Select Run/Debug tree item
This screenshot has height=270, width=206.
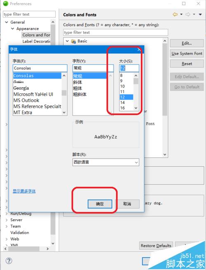coord(21,214)
